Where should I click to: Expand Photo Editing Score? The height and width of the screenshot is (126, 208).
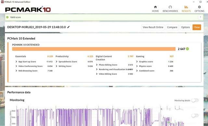point(97,65)
